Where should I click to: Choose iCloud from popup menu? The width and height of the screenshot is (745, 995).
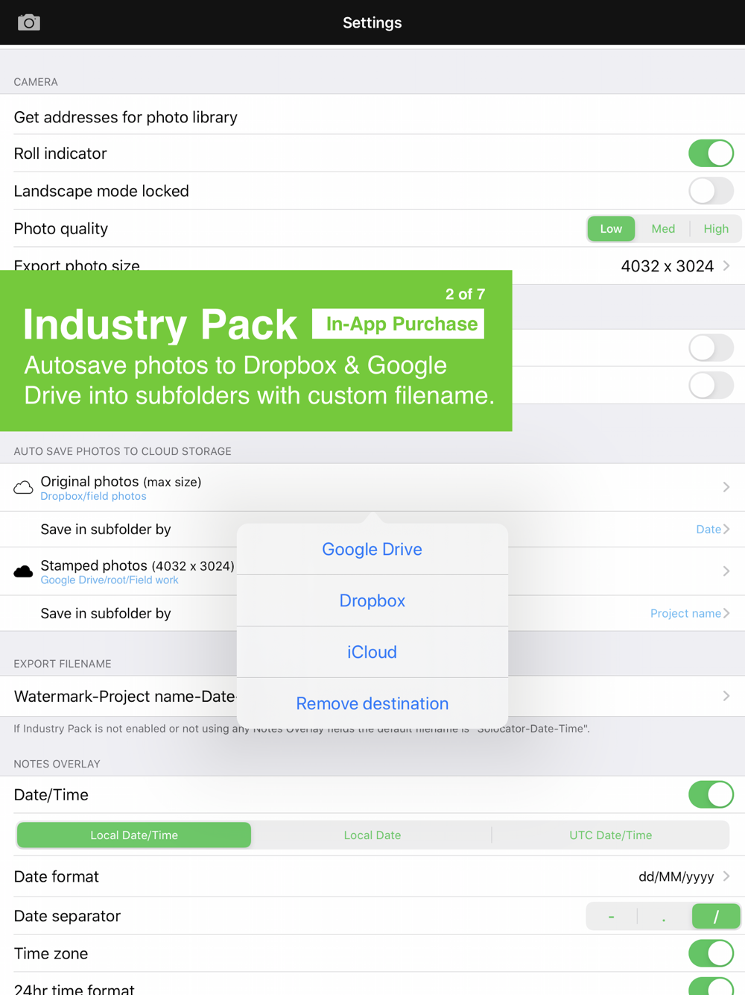pyautogui.click(x=372, y=653)
